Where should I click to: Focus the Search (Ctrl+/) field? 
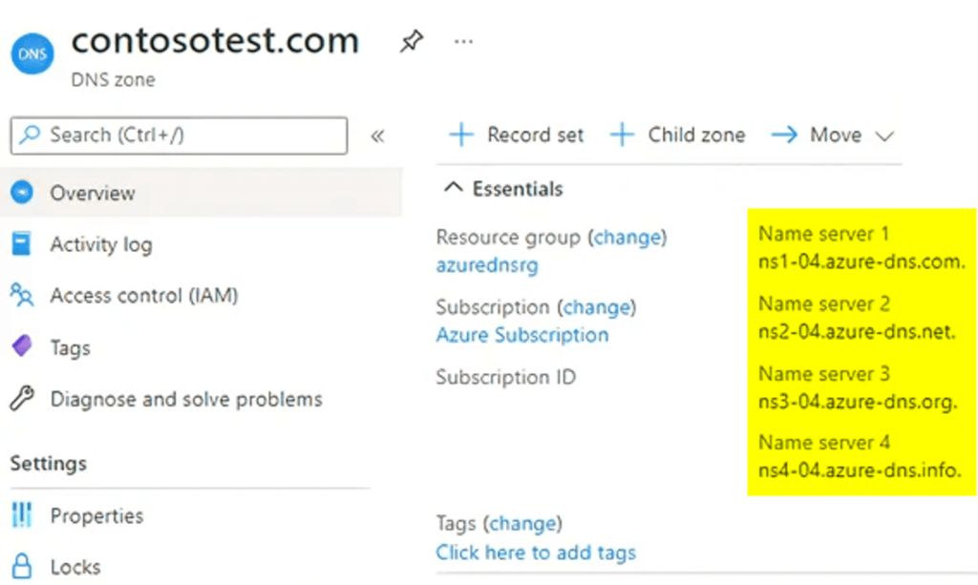pos(179,136)
